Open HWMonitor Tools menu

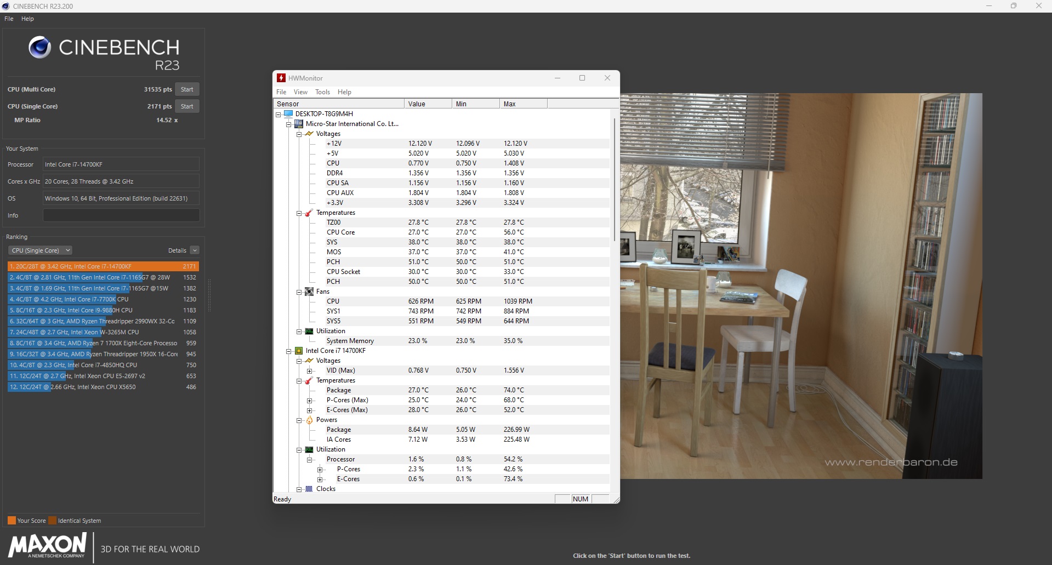(x=322, y=92)
